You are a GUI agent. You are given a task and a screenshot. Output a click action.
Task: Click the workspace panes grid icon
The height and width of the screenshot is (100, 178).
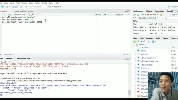pos(50,7)
